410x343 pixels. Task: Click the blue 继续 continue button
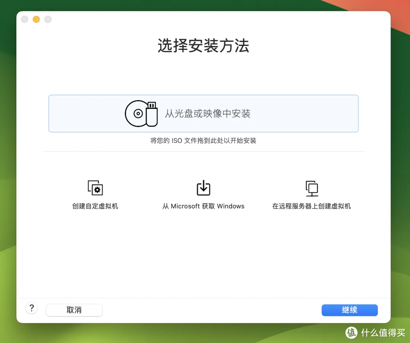pos(350,310)
